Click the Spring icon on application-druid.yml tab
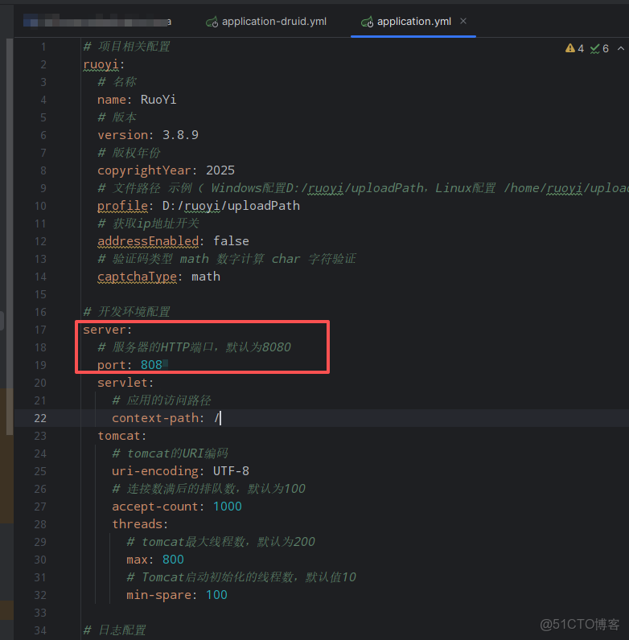The width and height of the screenshot is (629, 640). pyautogui.click(x=212, y=22)
